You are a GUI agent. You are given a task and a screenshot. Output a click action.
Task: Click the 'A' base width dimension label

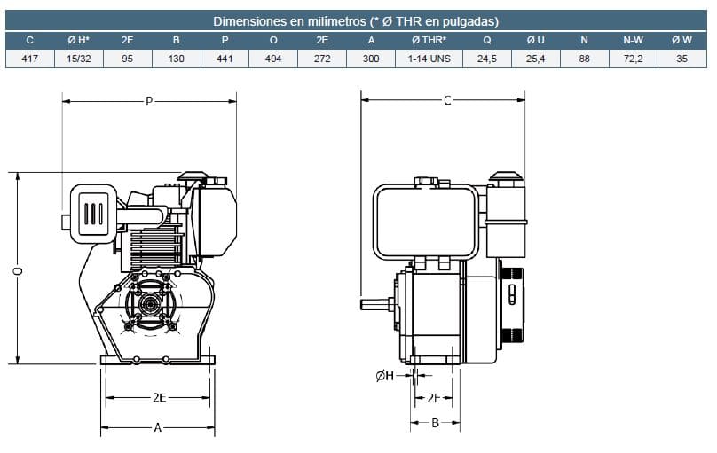tap(158, 428)
